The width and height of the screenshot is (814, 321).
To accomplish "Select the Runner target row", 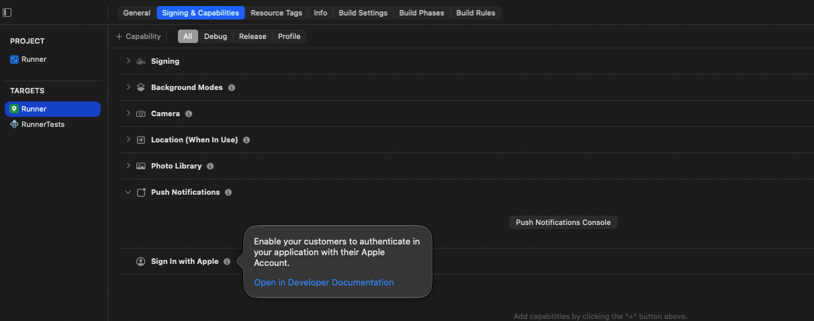I will click(52, 109).
